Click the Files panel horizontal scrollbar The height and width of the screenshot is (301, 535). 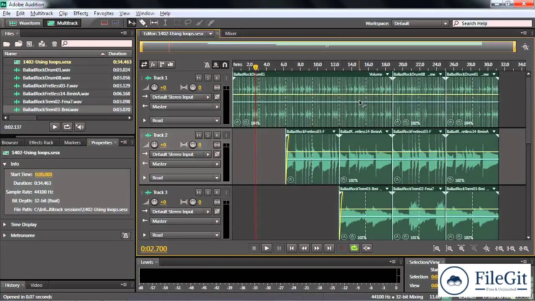click(67, 118)
